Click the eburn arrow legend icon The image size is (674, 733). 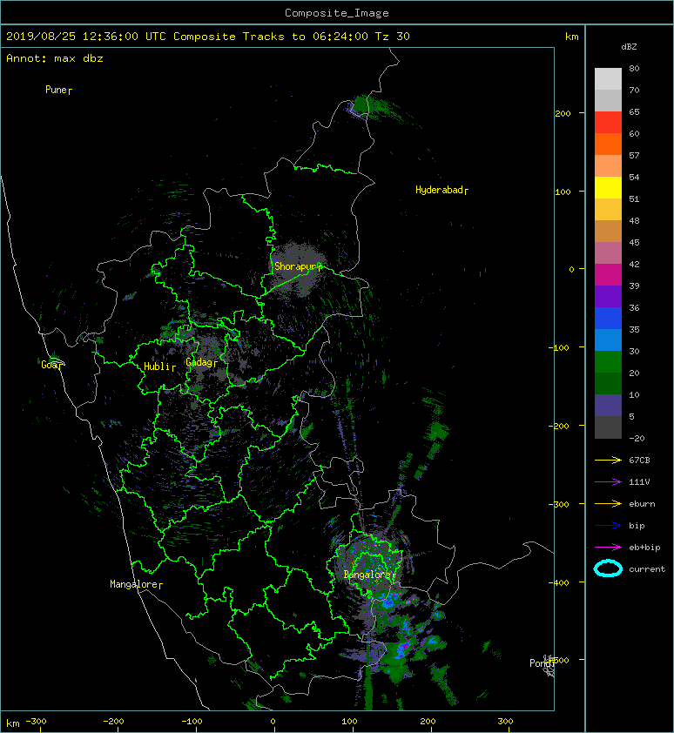pyautogui.click(x=608, y=503)
